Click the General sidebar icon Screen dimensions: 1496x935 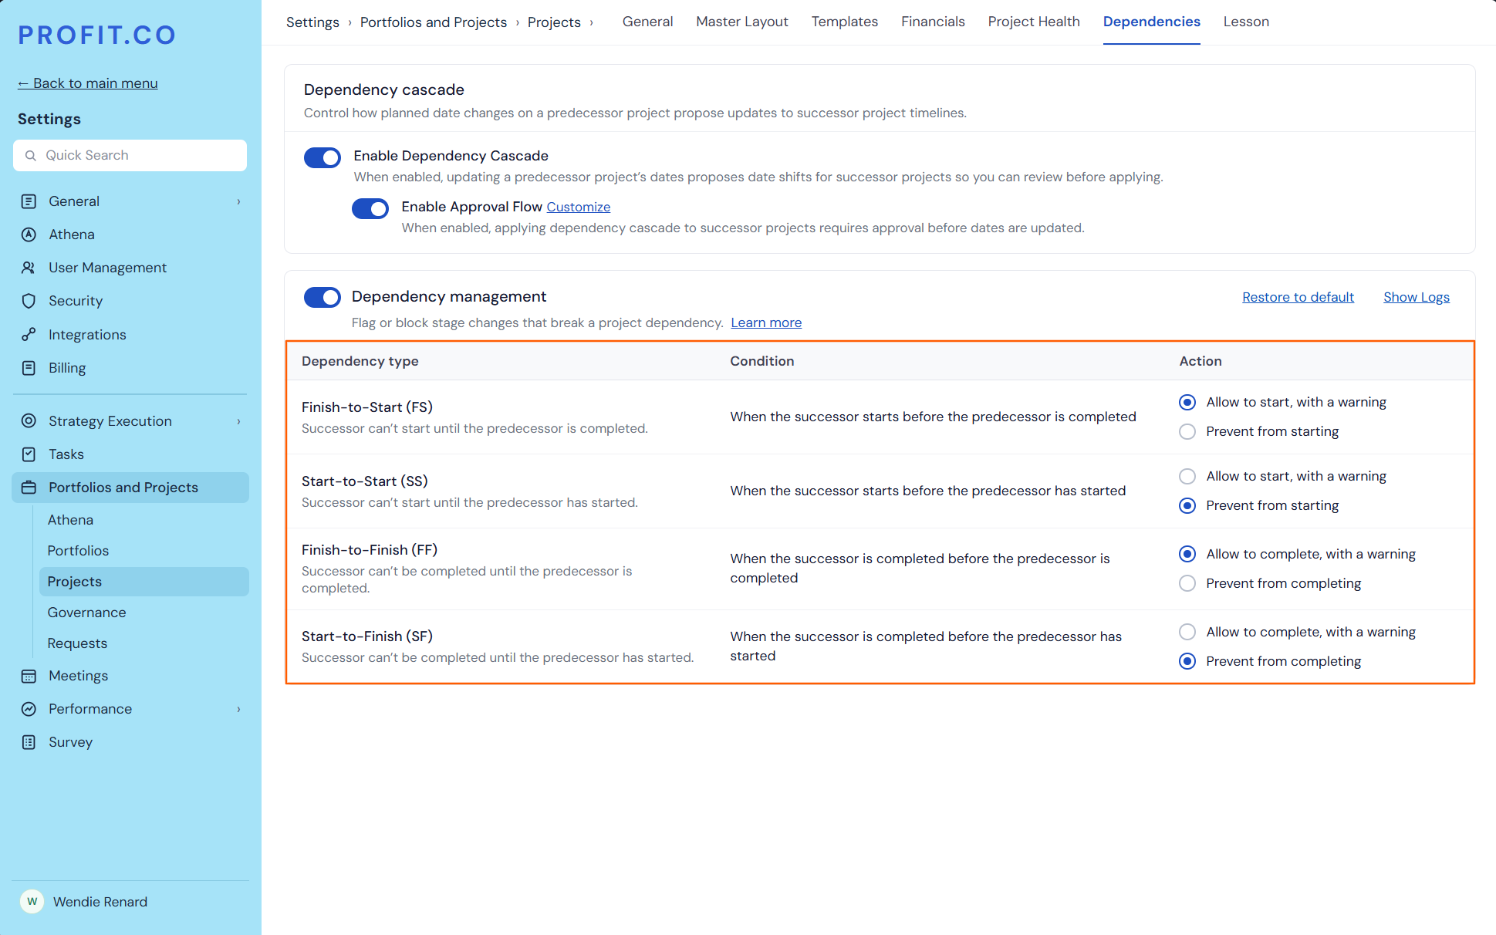[x=29, y=201]
